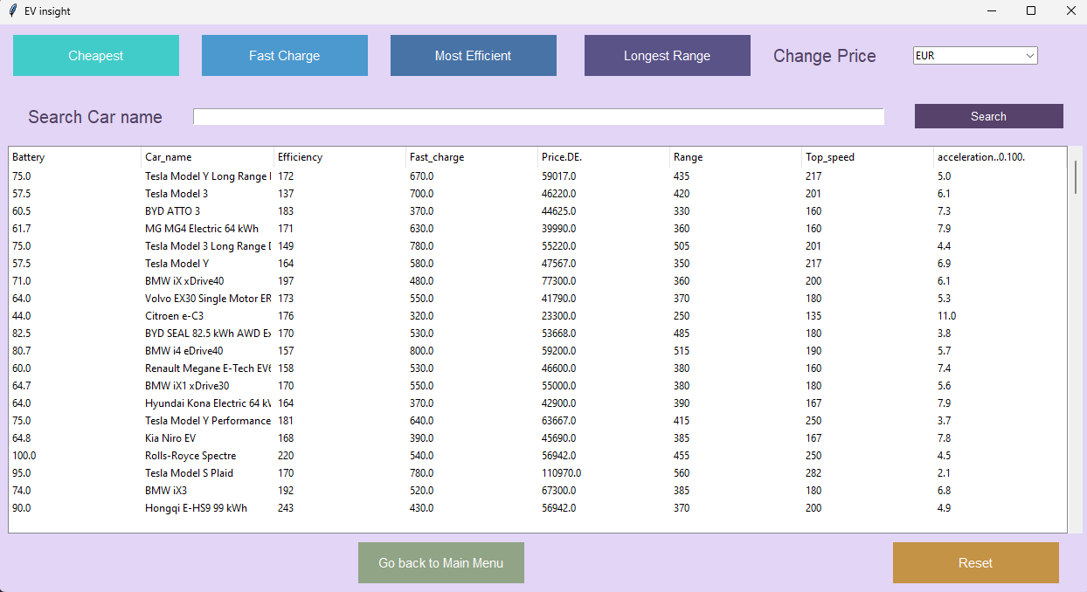The width and height of the screenshot is (1087, 592).
Task: Select the Citroen e-C3 row
Action: pos(537,316)
